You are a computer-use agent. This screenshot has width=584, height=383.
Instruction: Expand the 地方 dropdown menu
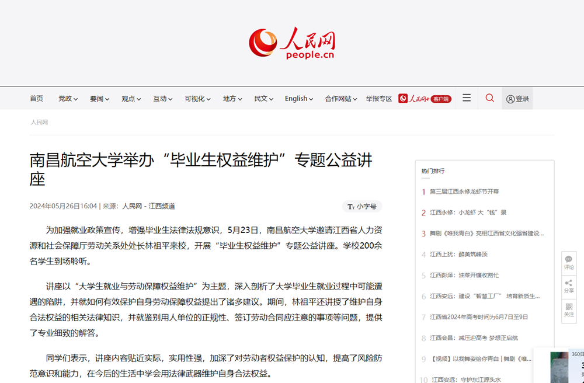[x=231, y=98]
